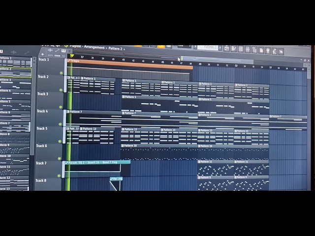
Task: Open clip menu of Pattern 16 at bar 41
Action: 123,146
